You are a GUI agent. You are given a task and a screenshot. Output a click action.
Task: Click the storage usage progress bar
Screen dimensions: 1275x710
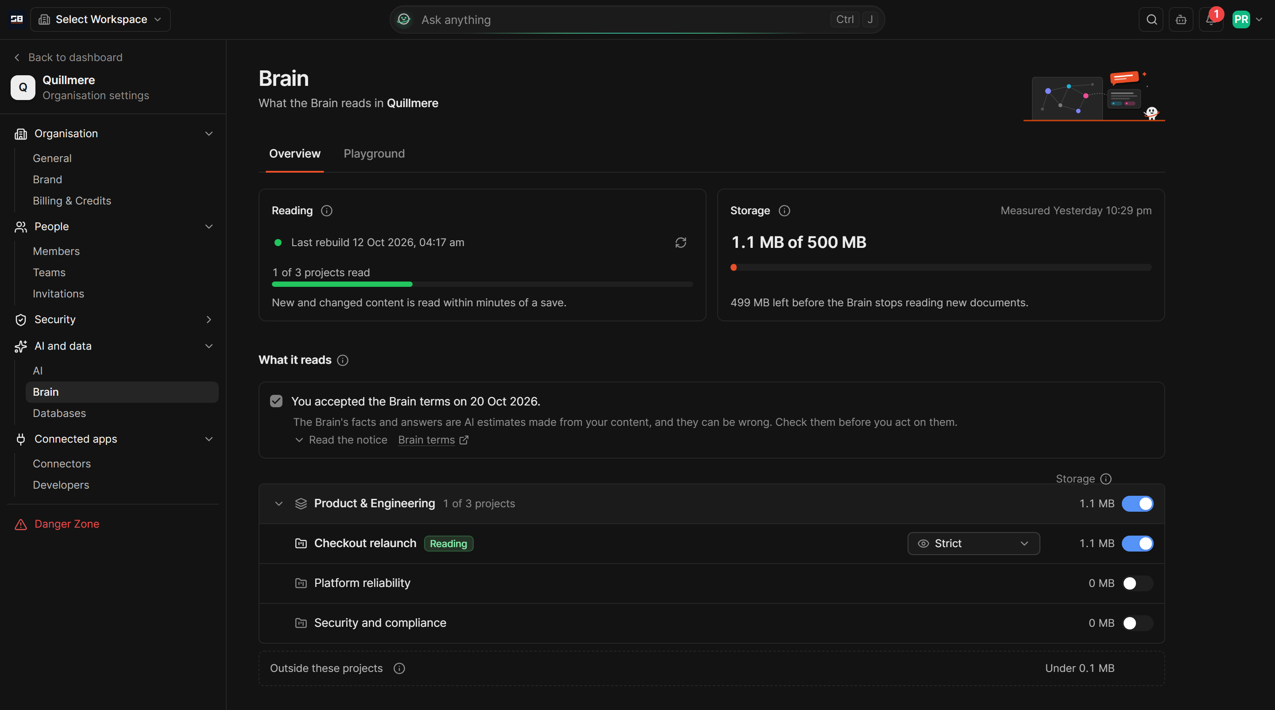pos(941,268)
